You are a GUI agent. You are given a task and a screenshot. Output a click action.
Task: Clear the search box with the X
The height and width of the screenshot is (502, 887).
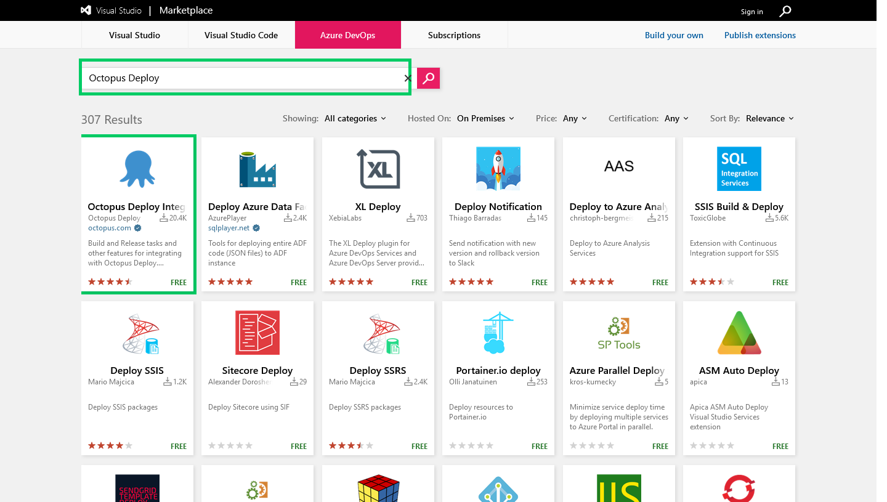[407, 78]
